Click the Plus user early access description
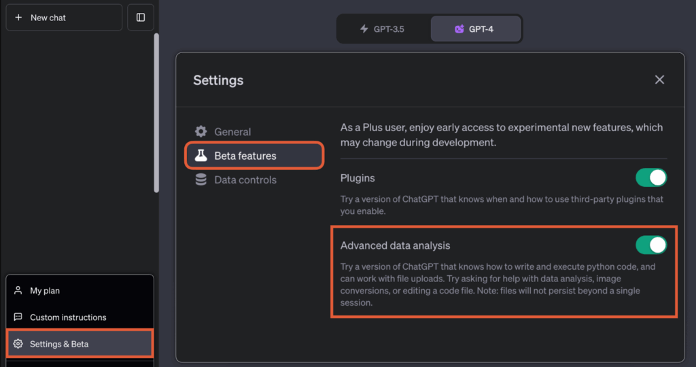The height and width of the screenshot is (367, 696). 502,135
